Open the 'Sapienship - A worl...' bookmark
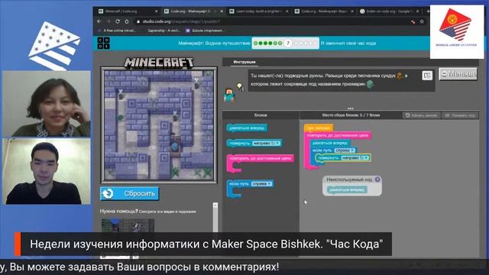 164,31
